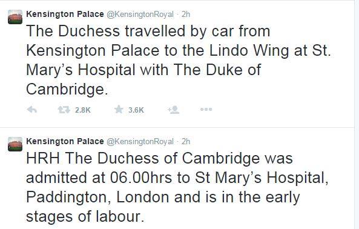Viewport: 359px width, 229px height.
Task: Retweet the tweet about the Duchess travelling
Action: click(x=64, y=110)
